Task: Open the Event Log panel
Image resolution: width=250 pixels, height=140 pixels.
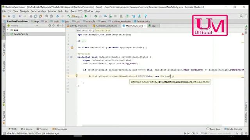Action: pos(213,129)
